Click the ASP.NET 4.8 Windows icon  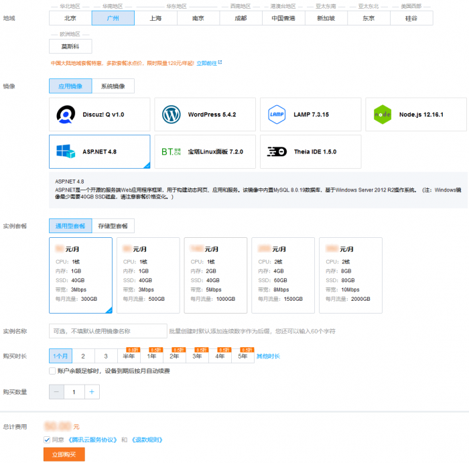[x=66, y=152]
